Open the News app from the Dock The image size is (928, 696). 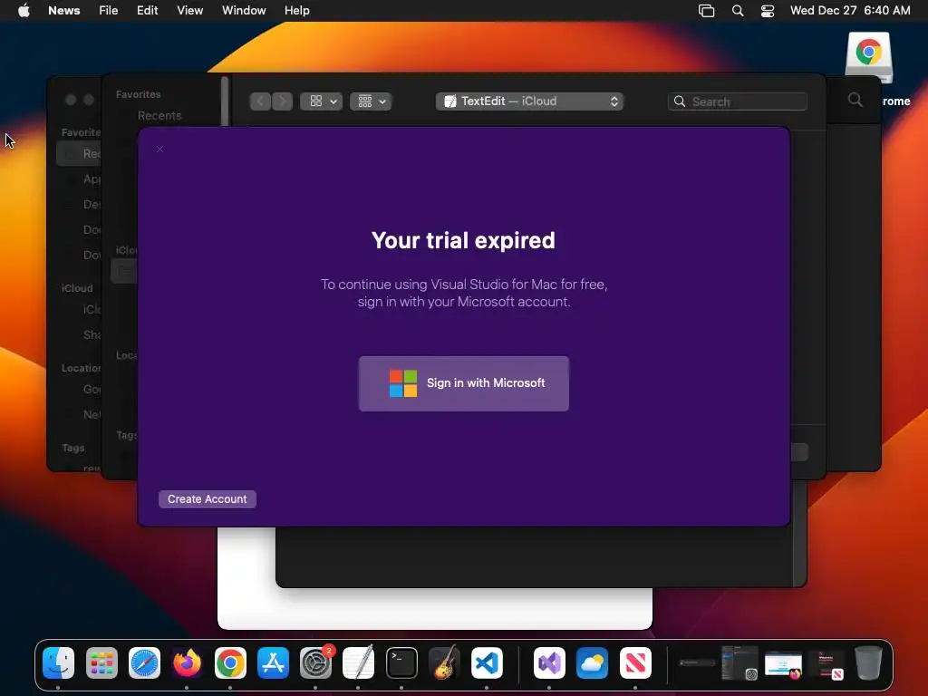pyautogui.click(x=635, y=662)
